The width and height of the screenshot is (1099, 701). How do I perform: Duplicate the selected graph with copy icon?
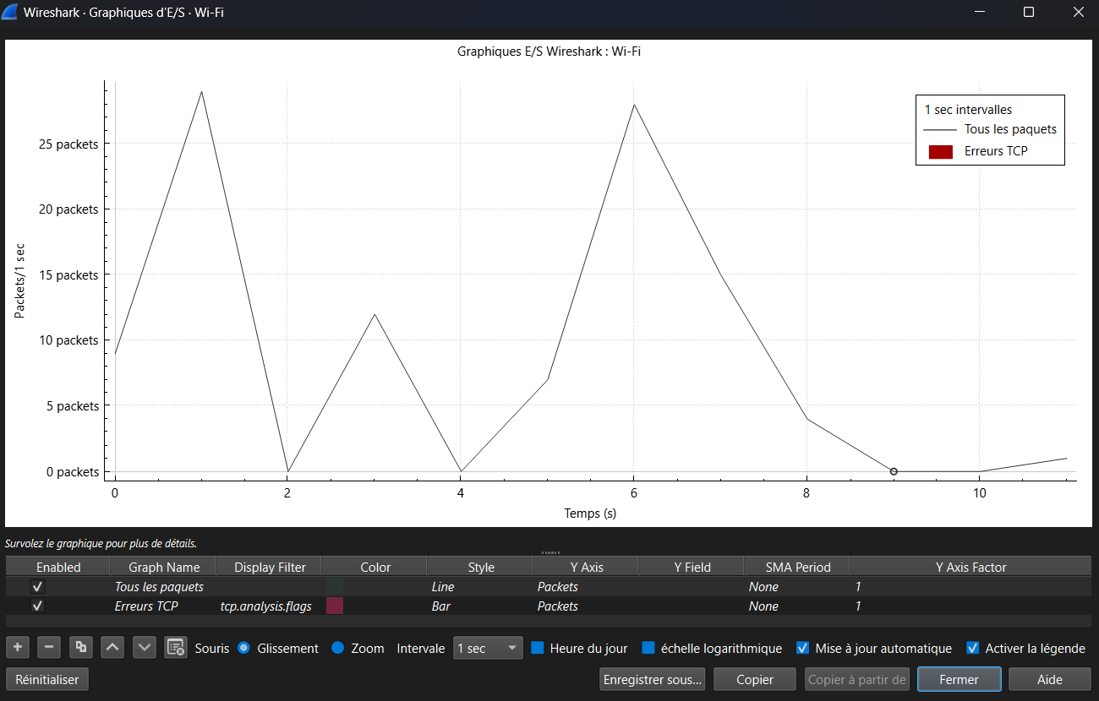tap(81, 648)
